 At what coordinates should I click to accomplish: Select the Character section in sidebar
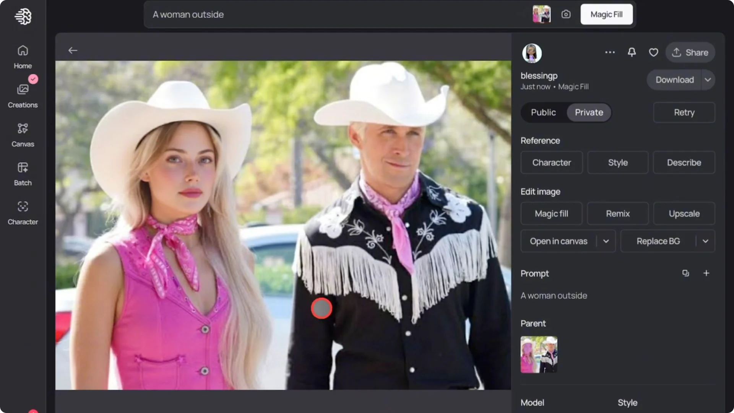tap(23, 213)
